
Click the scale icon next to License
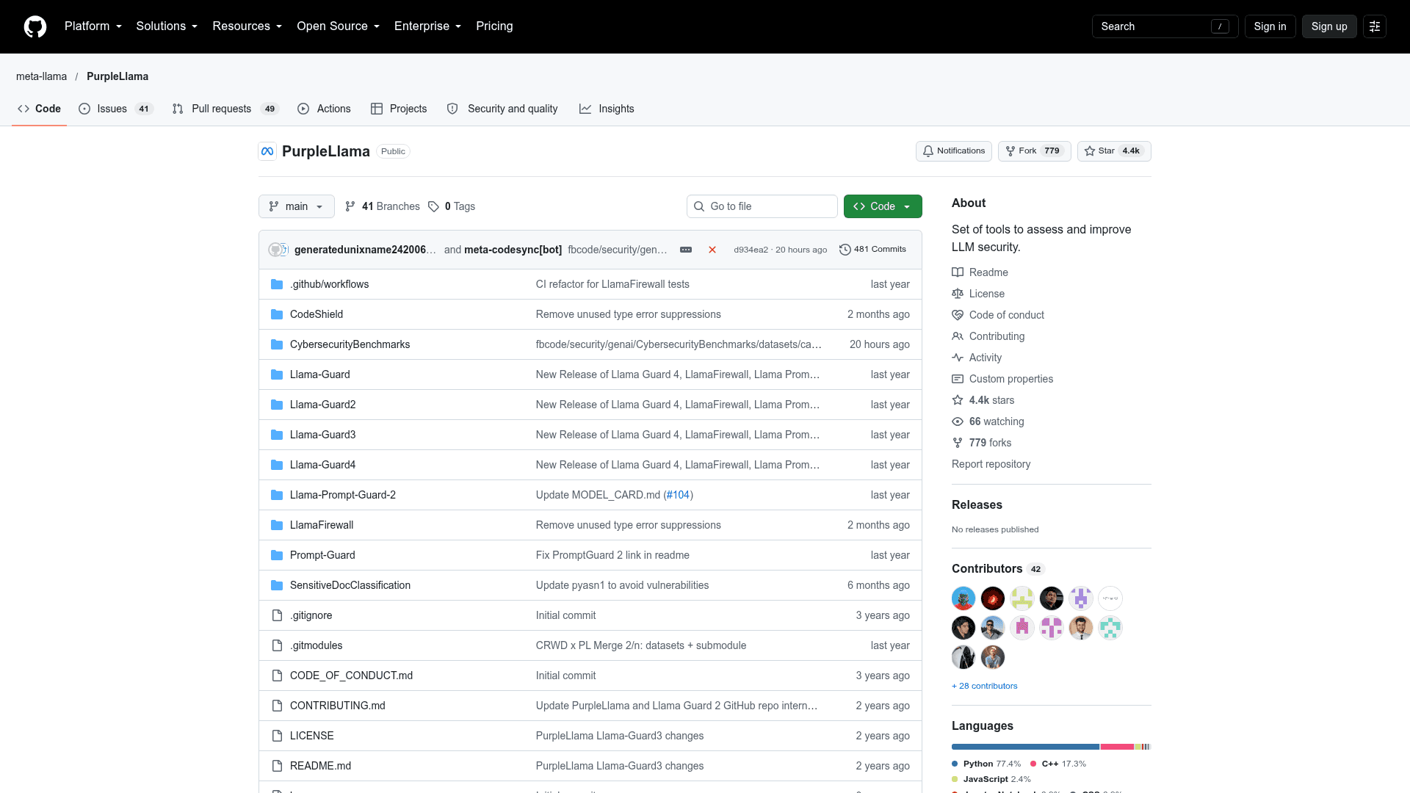coord(958,294)
